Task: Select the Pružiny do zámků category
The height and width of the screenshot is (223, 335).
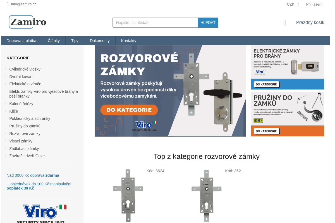Action: coord(25,126)
